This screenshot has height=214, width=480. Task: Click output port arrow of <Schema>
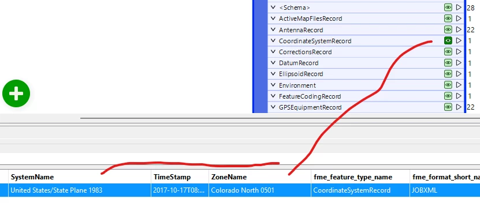coord(458,7)
